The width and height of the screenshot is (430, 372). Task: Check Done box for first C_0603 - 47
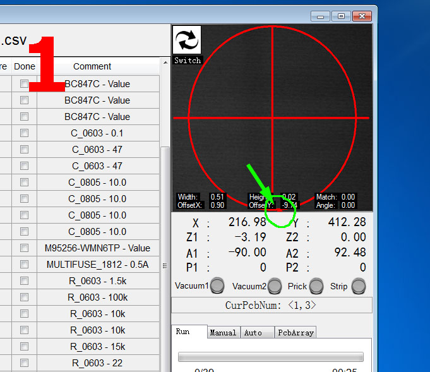click(x=24, y=150)
